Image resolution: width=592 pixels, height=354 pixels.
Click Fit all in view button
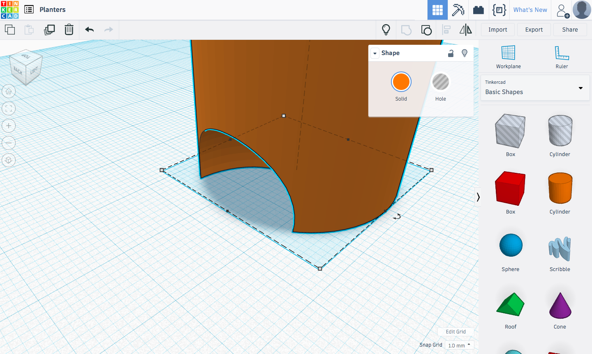9,108
